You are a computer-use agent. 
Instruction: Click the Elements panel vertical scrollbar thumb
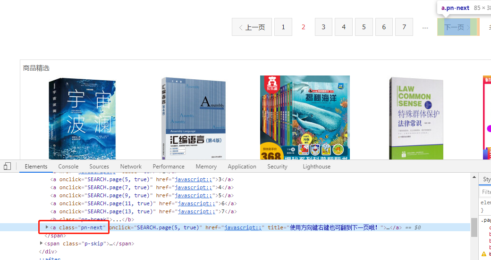click(x=474, y=227)
